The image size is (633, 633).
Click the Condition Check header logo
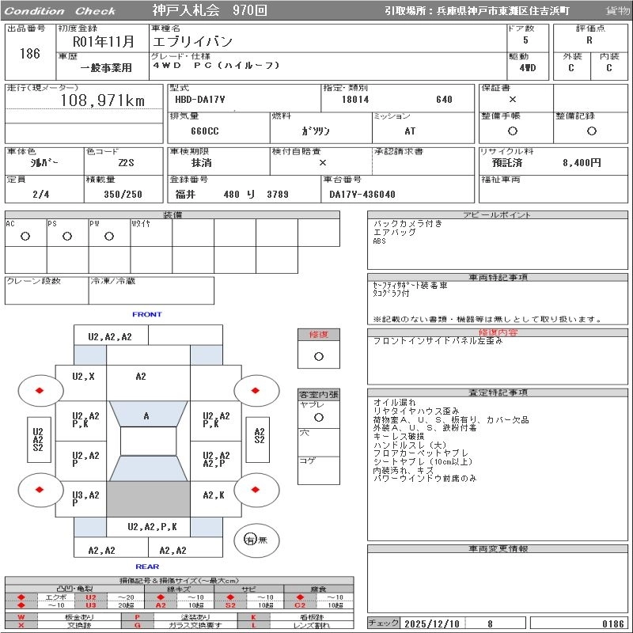tap(60, 11)
